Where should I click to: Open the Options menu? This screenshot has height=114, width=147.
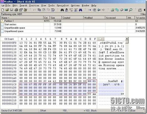pos(75,6)
